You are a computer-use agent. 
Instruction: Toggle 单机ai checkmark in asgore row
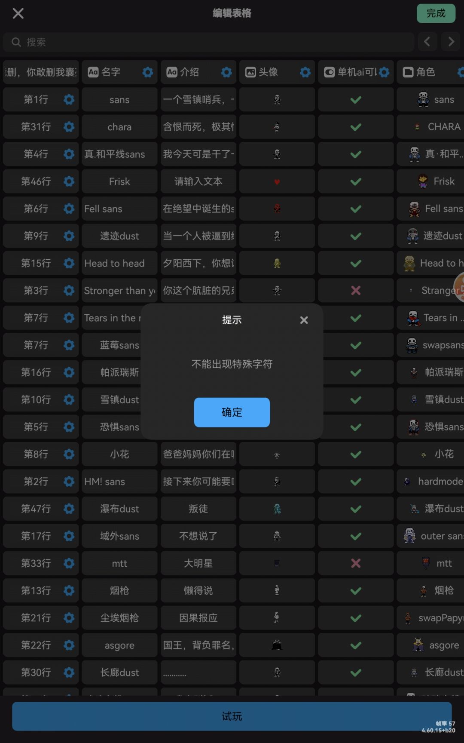356,645
